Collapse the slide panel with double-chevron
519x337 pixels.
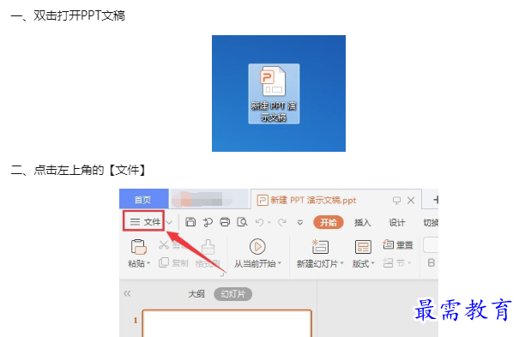127,293
